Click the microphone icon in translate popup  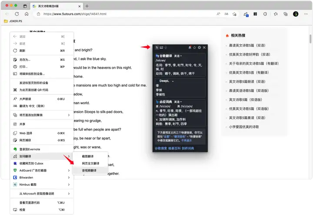tap(166, 47)
